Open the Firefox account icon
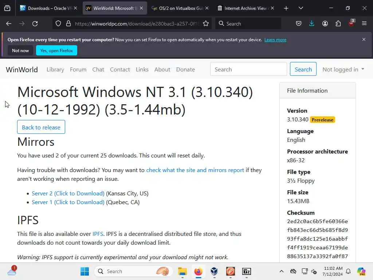Screen dimensions: 373x280 click(325, 24)
